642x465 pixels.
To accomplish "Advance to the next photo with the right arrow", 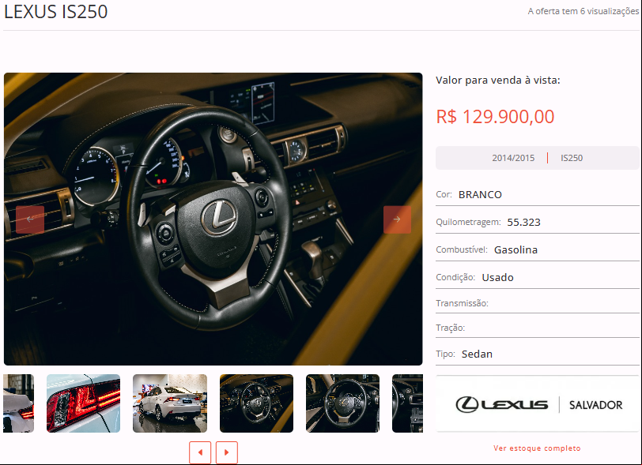I will (x=397, y=219).
